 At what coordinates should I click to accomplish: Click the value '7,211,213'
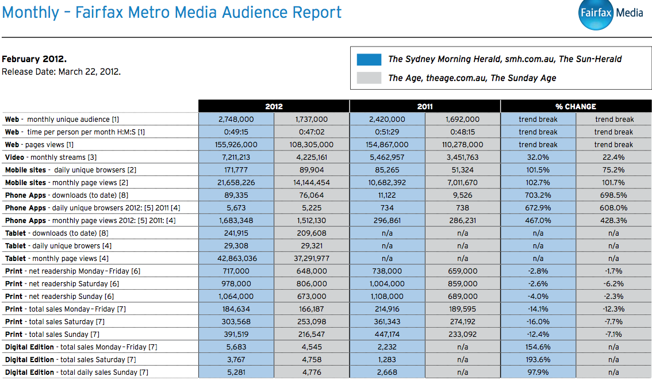pyautogui.click(x=236, y=158)
